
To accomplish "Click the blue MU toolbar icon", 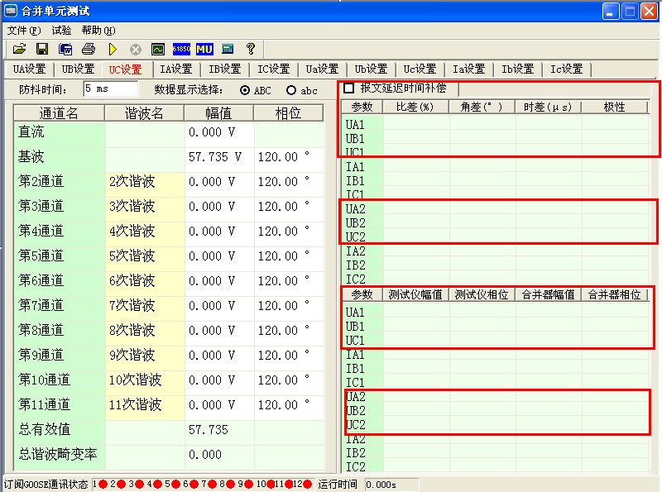I will [204, 50].
